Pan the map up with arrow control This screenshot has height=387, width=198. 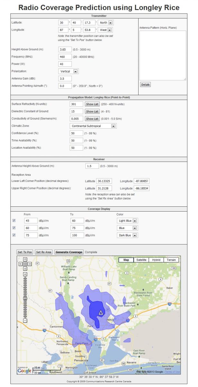[25, 259]
